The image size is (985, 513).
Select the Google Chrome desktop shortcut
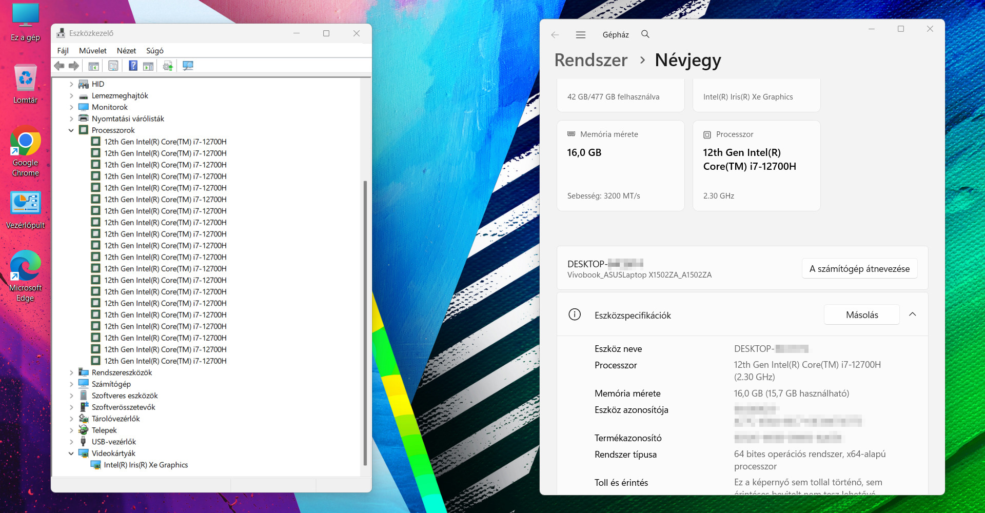(x=26, y=151)
